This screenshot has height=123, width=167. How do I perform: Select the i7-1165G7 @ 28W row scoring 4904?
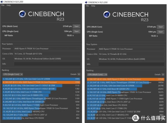coord(126,112)
